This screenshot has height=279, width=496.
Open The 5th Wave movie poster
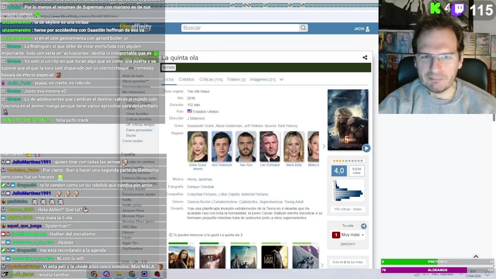(348, 120)
